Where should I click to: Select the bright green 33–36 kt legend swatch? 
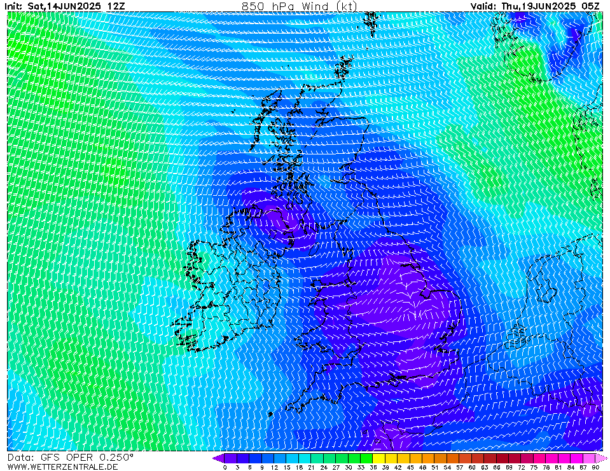tap(367, 458)
